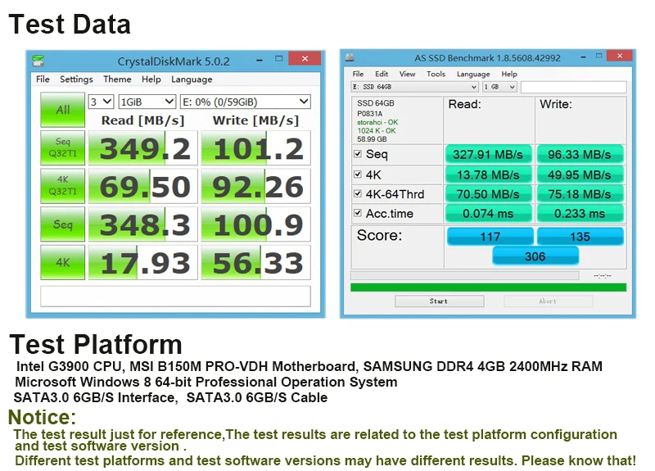Toggle the 4K-64Thrd test checkbox

(358, 193)
